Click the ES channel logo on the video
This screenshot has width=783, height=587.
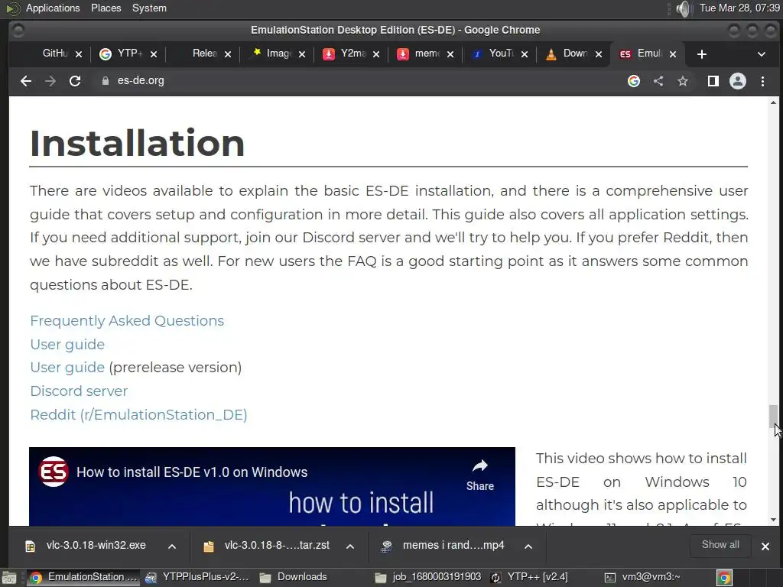pos(54,472)
